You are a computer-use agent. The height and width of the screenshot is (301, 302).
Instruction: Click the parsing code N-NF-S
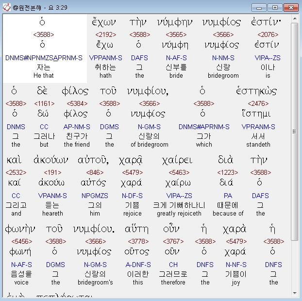236,265
